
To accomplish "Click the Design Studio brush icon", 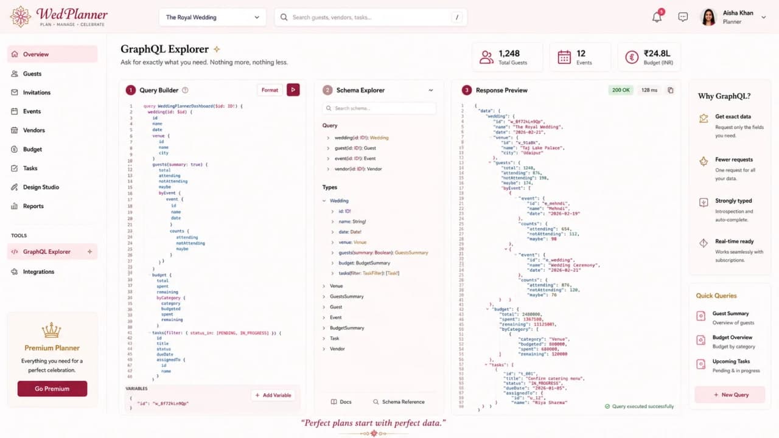I will click(x=15, y=187).
